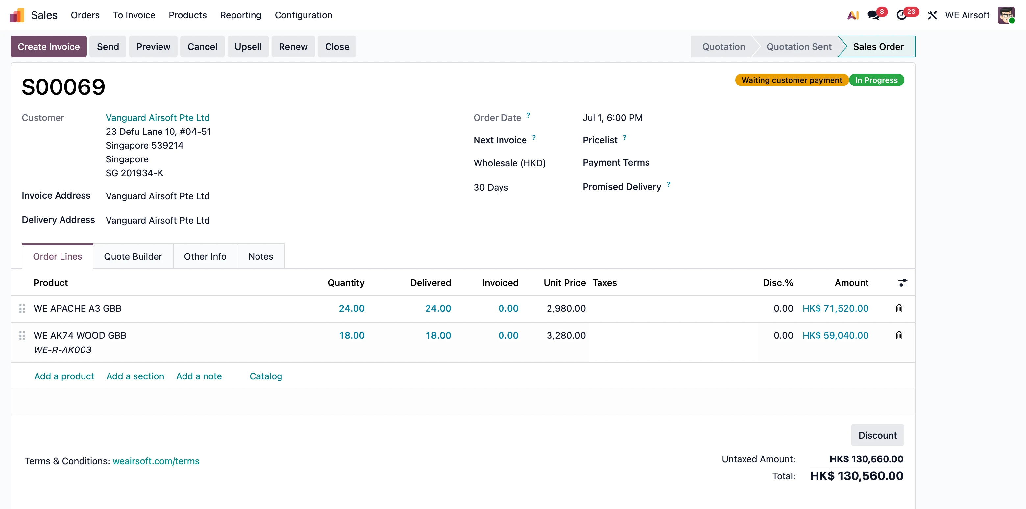
Task: Open the optional columns settings icon
Action: (x=903, y=283)
